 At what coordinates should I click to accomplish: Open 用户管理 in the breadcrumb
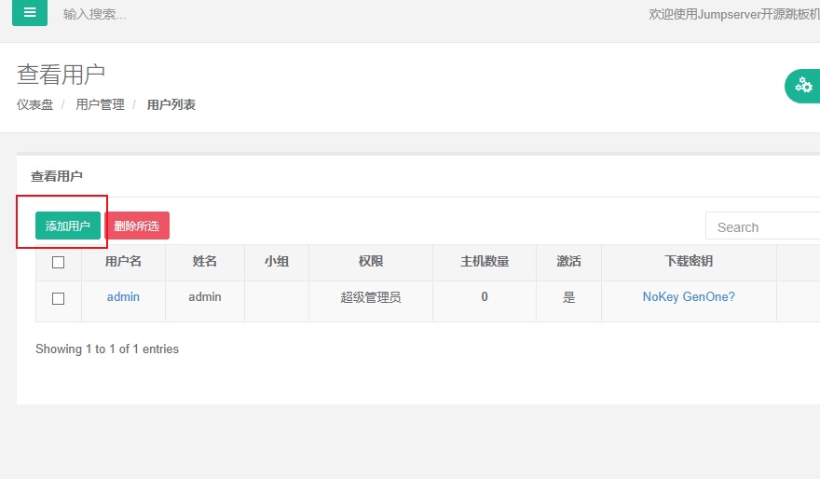(100, 104)
